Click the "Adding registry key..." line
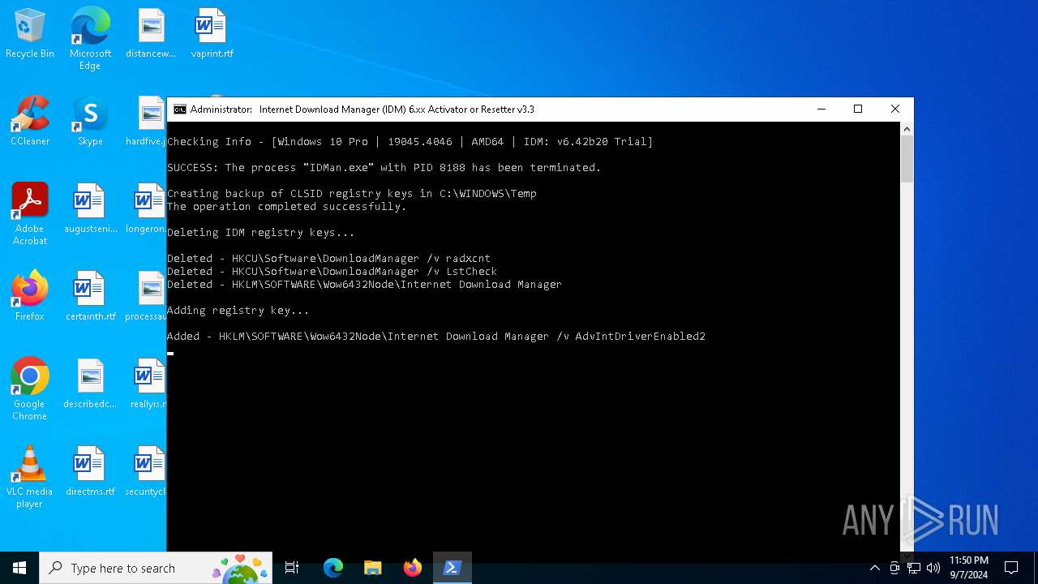The height and width of the screenshot is (584, 1038). [238, 310]
